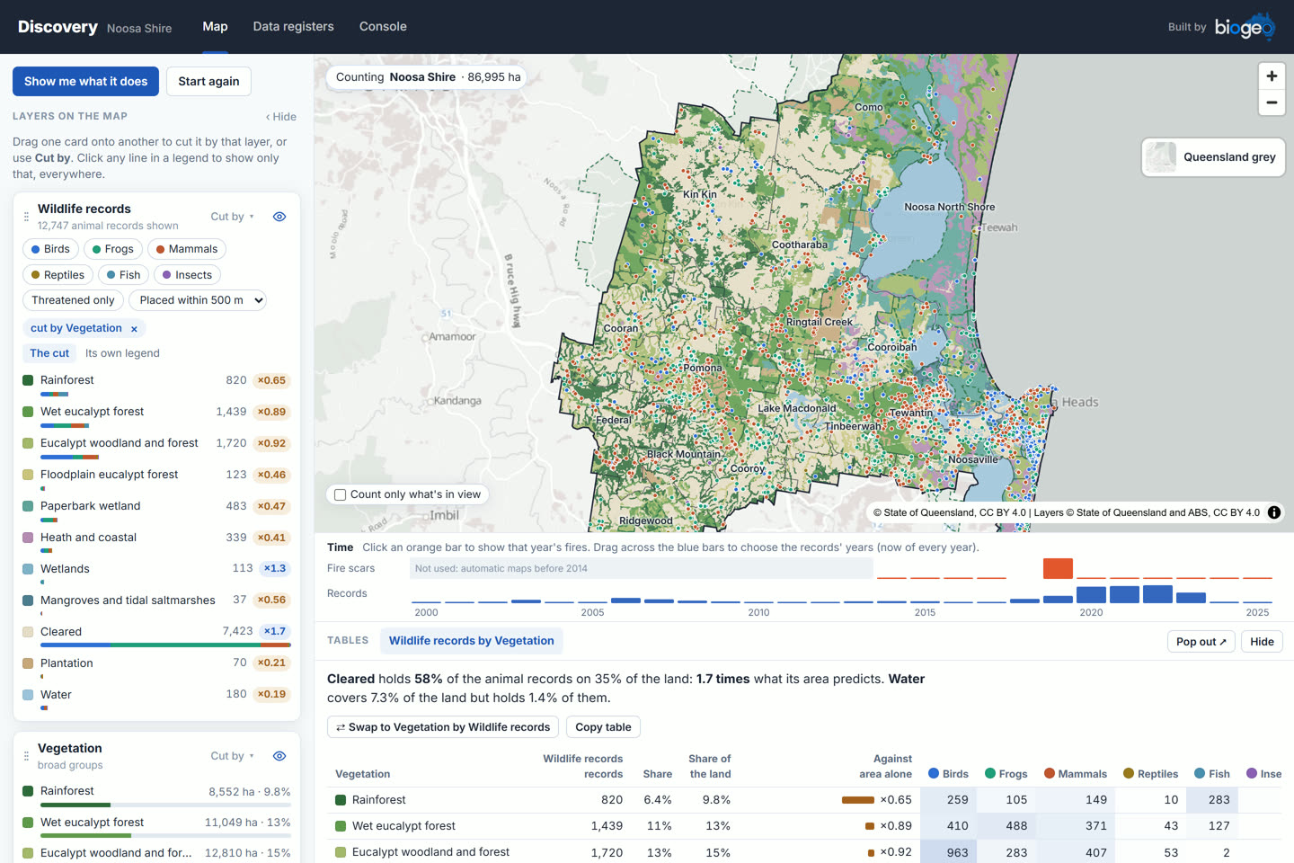Toggle the Mammals filter chip
The width and height of the screenshot is (1294, 863).
coord(187,249)
